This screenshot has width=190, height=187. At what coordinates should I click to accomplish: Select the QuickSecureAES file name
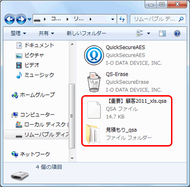[125, 47]
